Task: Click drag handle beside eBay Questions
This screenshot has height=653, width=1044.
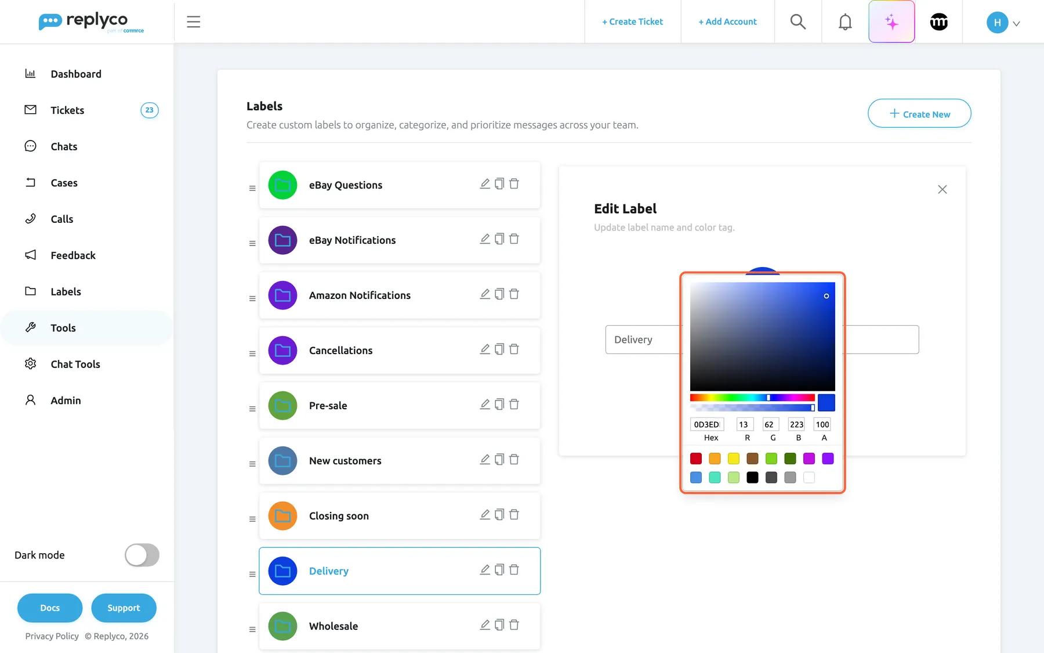Action: click(x=252, y=188)
